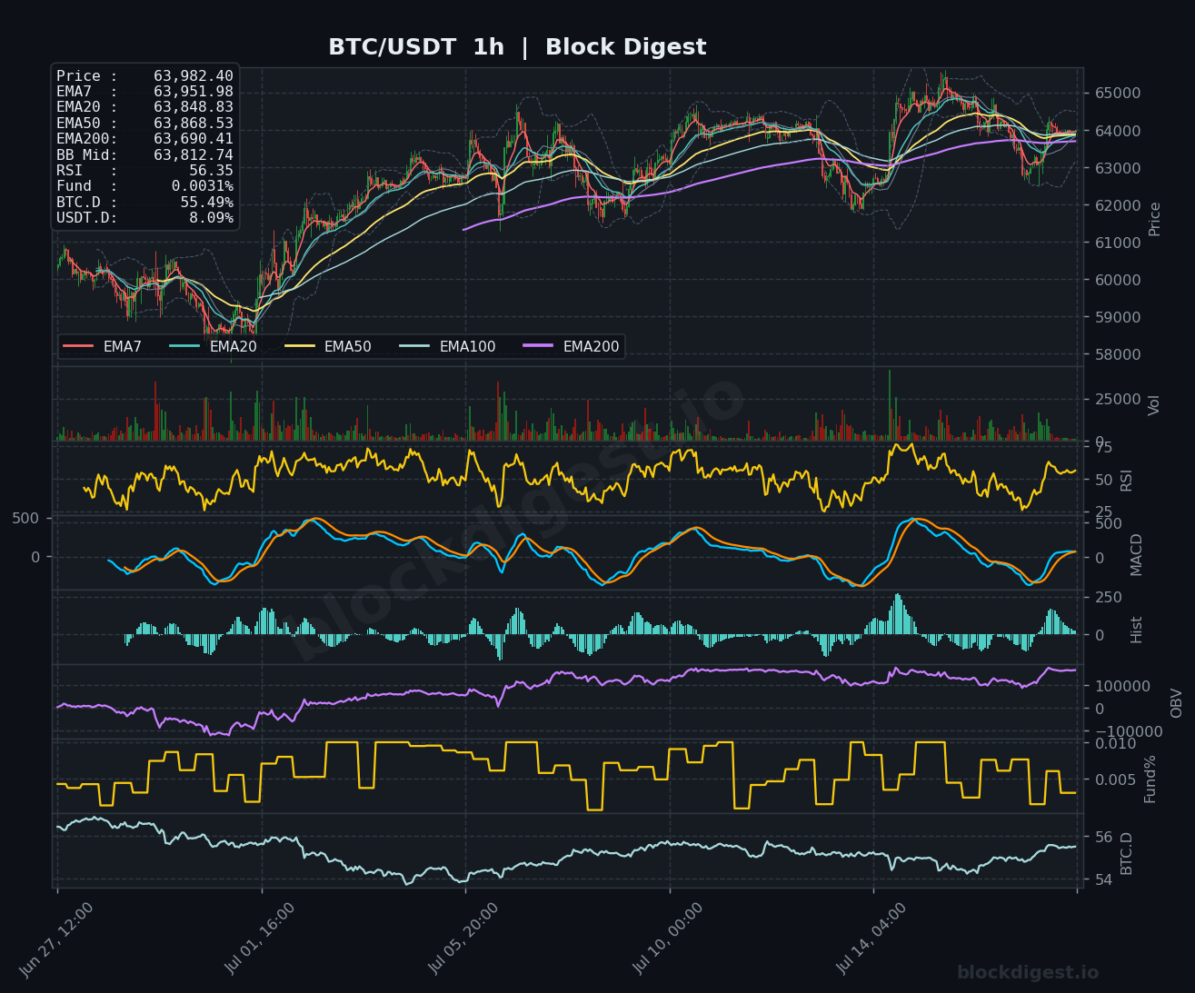Click the 'Fund%' y-axis label

click(x=1150, y=779)
